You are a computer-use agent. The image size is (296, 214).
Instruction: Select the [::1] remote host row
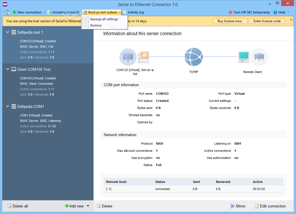(x=194, y=189)
